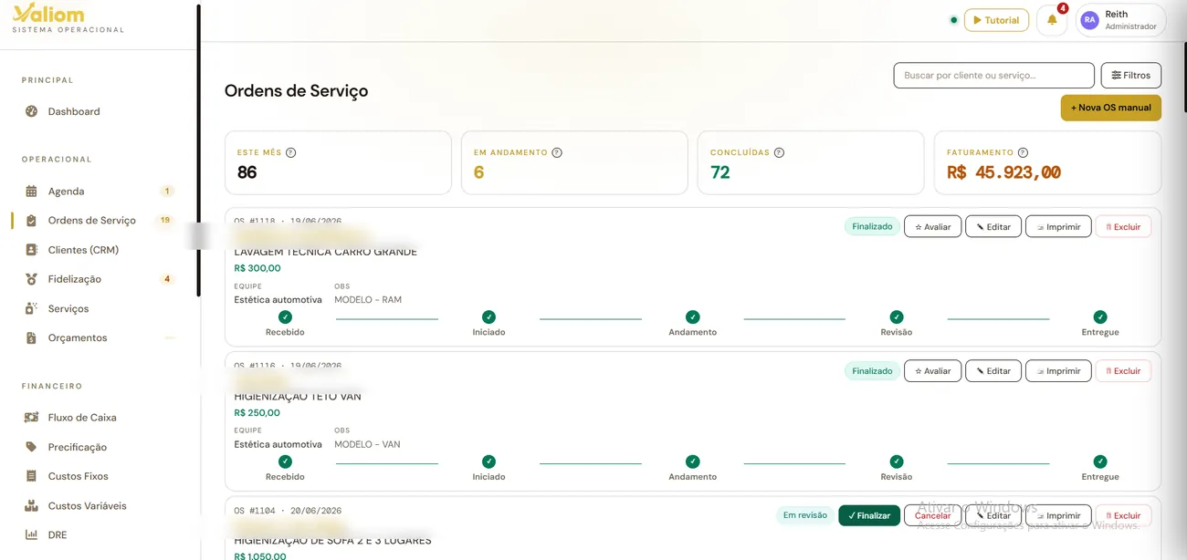Open the Tutorial button

[996, 20]
